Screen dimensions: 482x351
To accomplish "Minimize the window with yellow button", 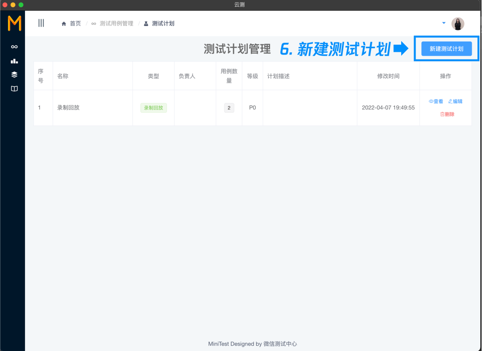I will click(x=13, y=4).
